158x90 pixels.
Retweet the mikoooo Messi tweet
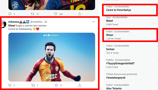click(33, 85)
